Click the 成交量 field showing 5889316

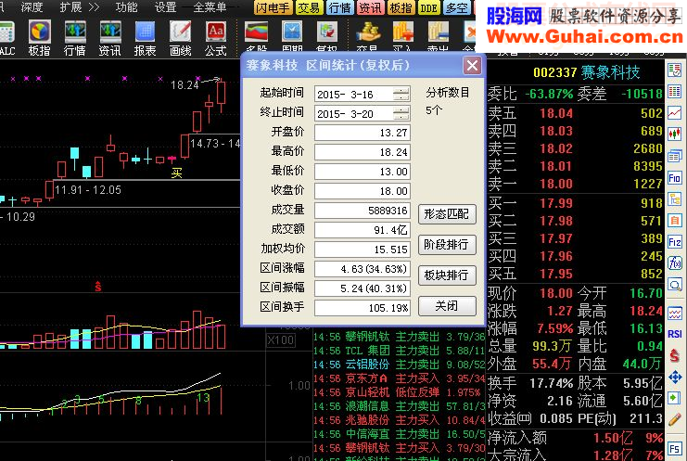pyautogui.click(x=363, y=211)
